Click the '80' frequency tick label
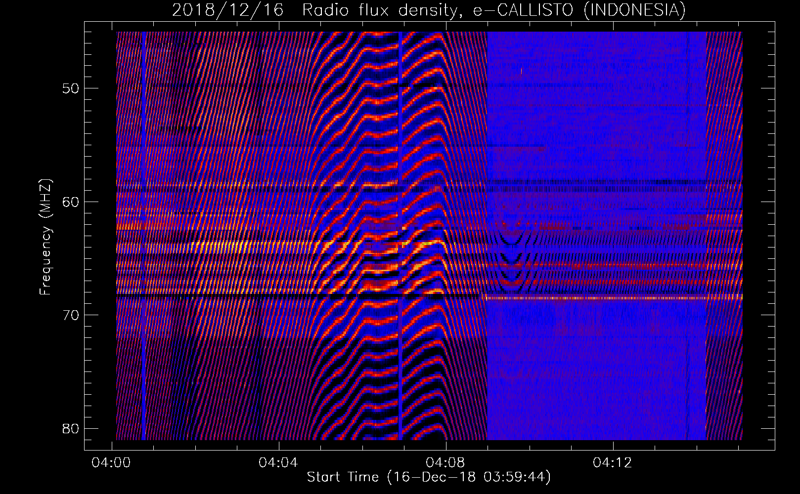This screenshot has width=800, height=494. coord(70,428)
